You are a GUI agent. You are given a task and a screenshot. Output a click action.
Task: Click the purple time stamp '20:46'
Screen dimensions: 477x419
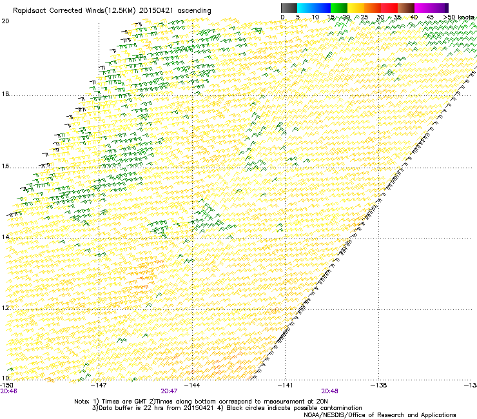click(x=9, y=391)
